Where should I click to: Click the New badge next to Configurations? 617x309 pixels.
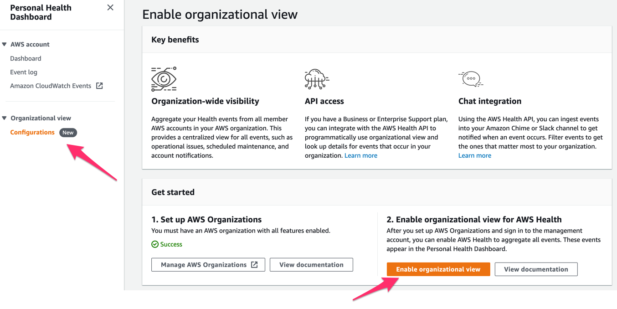click(x=68, y=132)
